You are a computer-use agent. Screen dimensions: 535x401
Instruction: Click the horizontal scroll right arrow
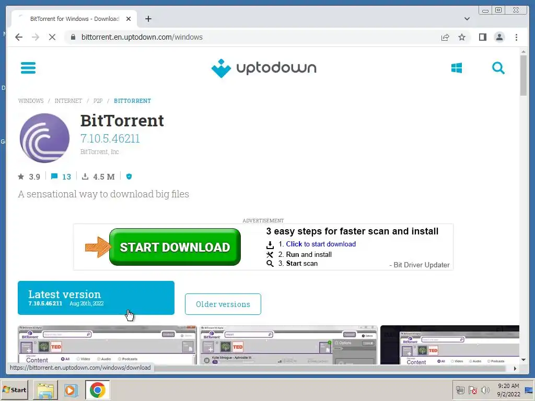[x=515, y=368]
